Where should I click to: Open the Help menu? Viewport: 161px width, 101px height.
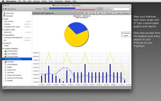74,1
